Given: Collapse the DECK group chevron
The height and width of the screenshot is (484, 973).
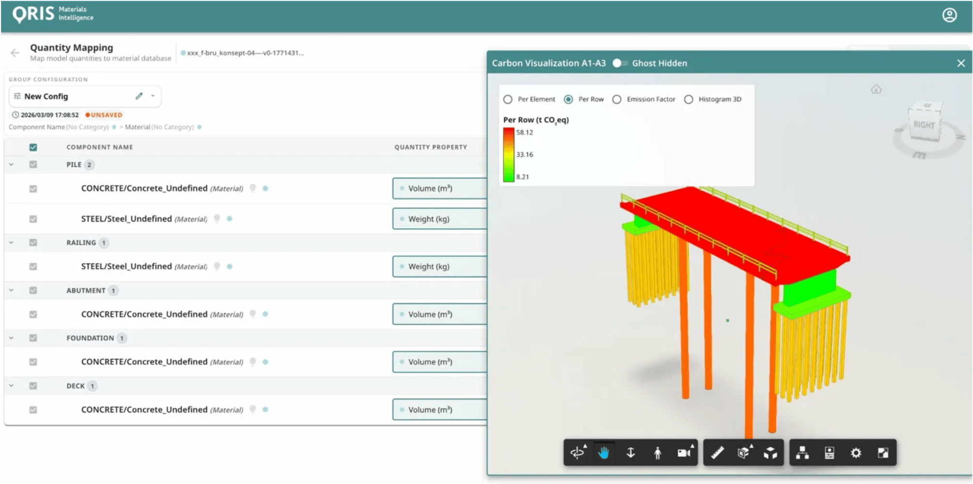Looking at the screenshot, I should (11, 386).
